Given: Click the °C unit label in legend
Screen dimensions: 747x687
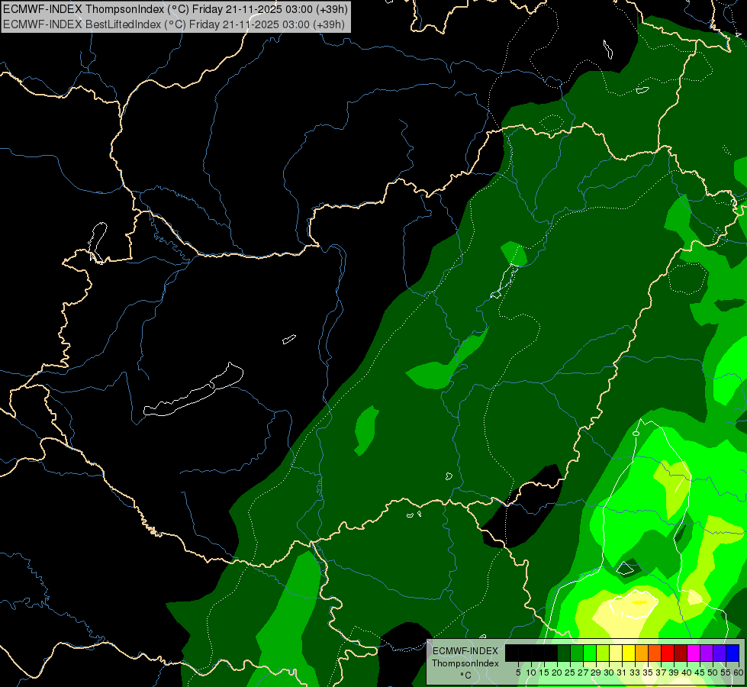Looking at the screenshot, I should (x=465, y=676).
